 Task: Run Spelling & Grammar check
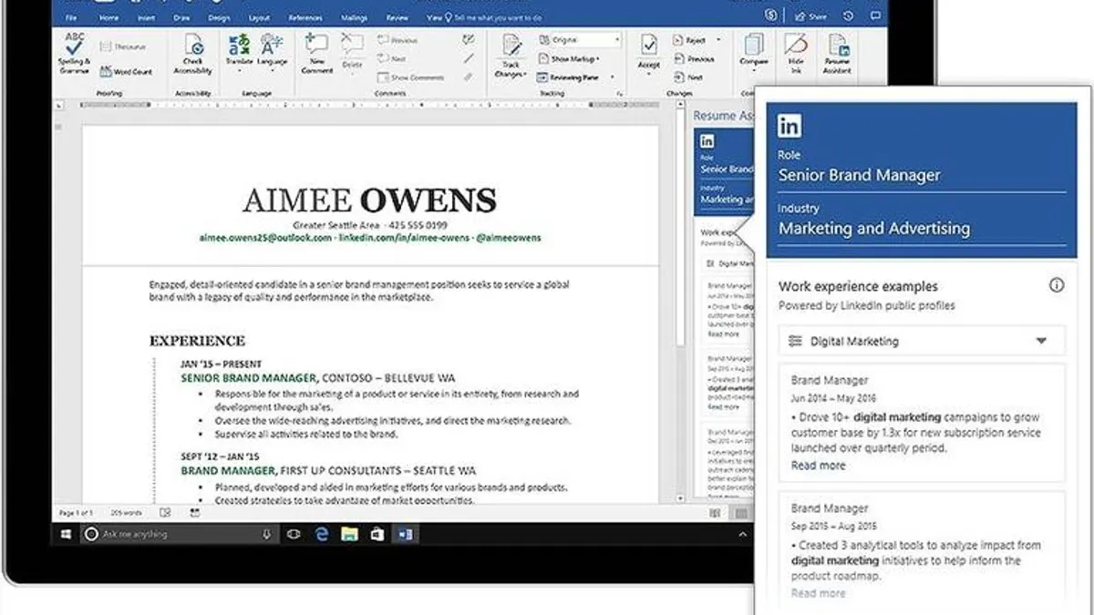tap(76, 55)
